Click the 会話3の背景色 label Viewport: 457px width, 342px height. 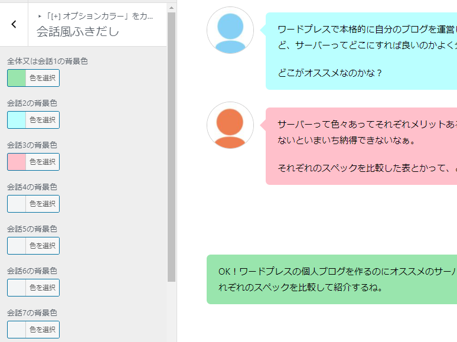coord(32,145)
